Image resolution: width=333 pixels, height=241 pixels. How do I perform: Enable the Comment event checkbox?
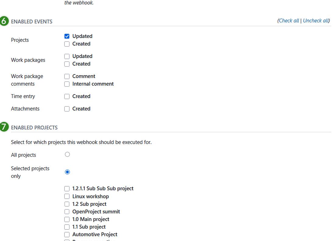pyautogui.click(x=67, y=76)
